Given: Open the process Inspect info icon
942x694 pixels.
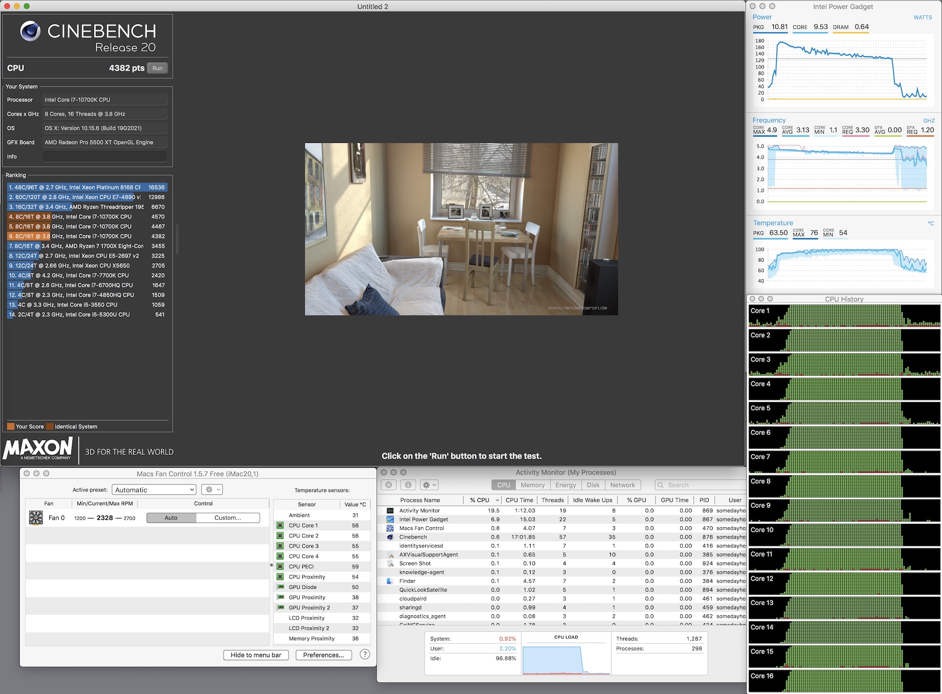Looking at the screenshot, I should point(408,485).
